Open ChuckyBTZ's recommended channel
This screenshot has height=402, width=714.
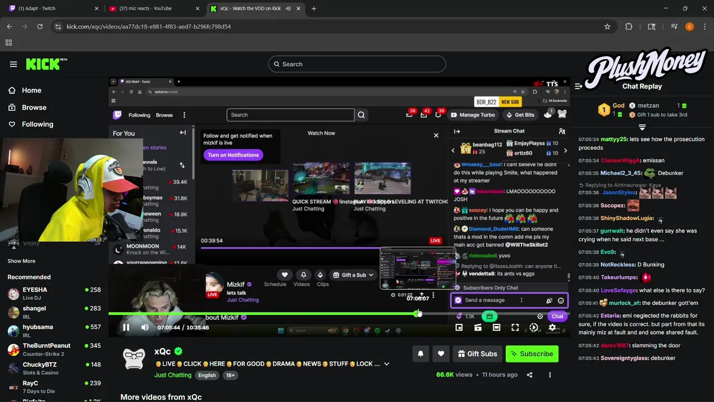click(x=54, y=368)
